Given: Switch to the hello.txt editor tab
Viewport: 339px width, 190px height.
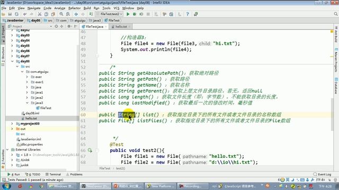Looking at the screenshot, I should pyautogui.click(x=121, y=27).
